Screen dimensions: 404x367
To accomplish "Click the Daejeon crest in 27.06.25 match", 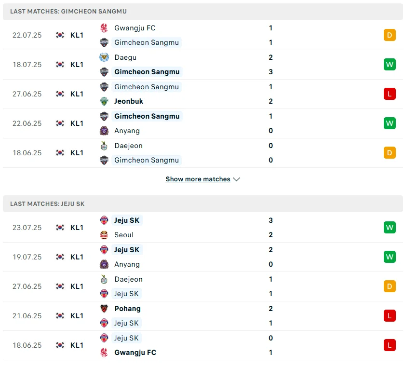I will coord(104,279).
